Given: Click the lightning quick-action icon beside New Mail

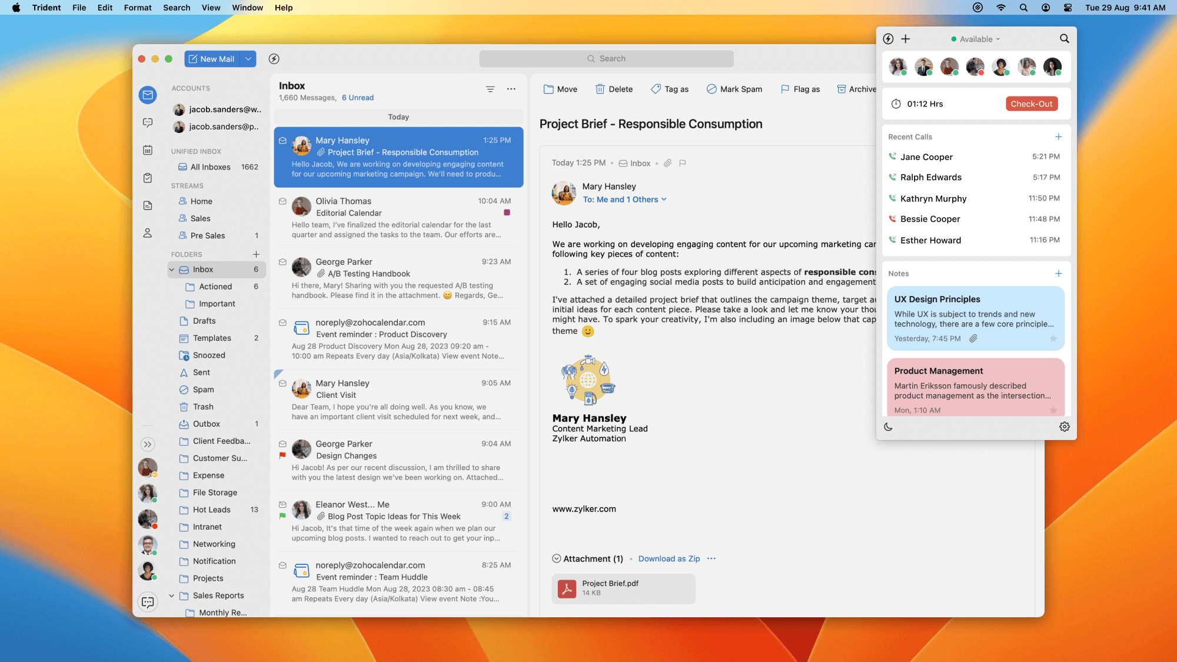Looking at the screenshot, I should [274, 59].
